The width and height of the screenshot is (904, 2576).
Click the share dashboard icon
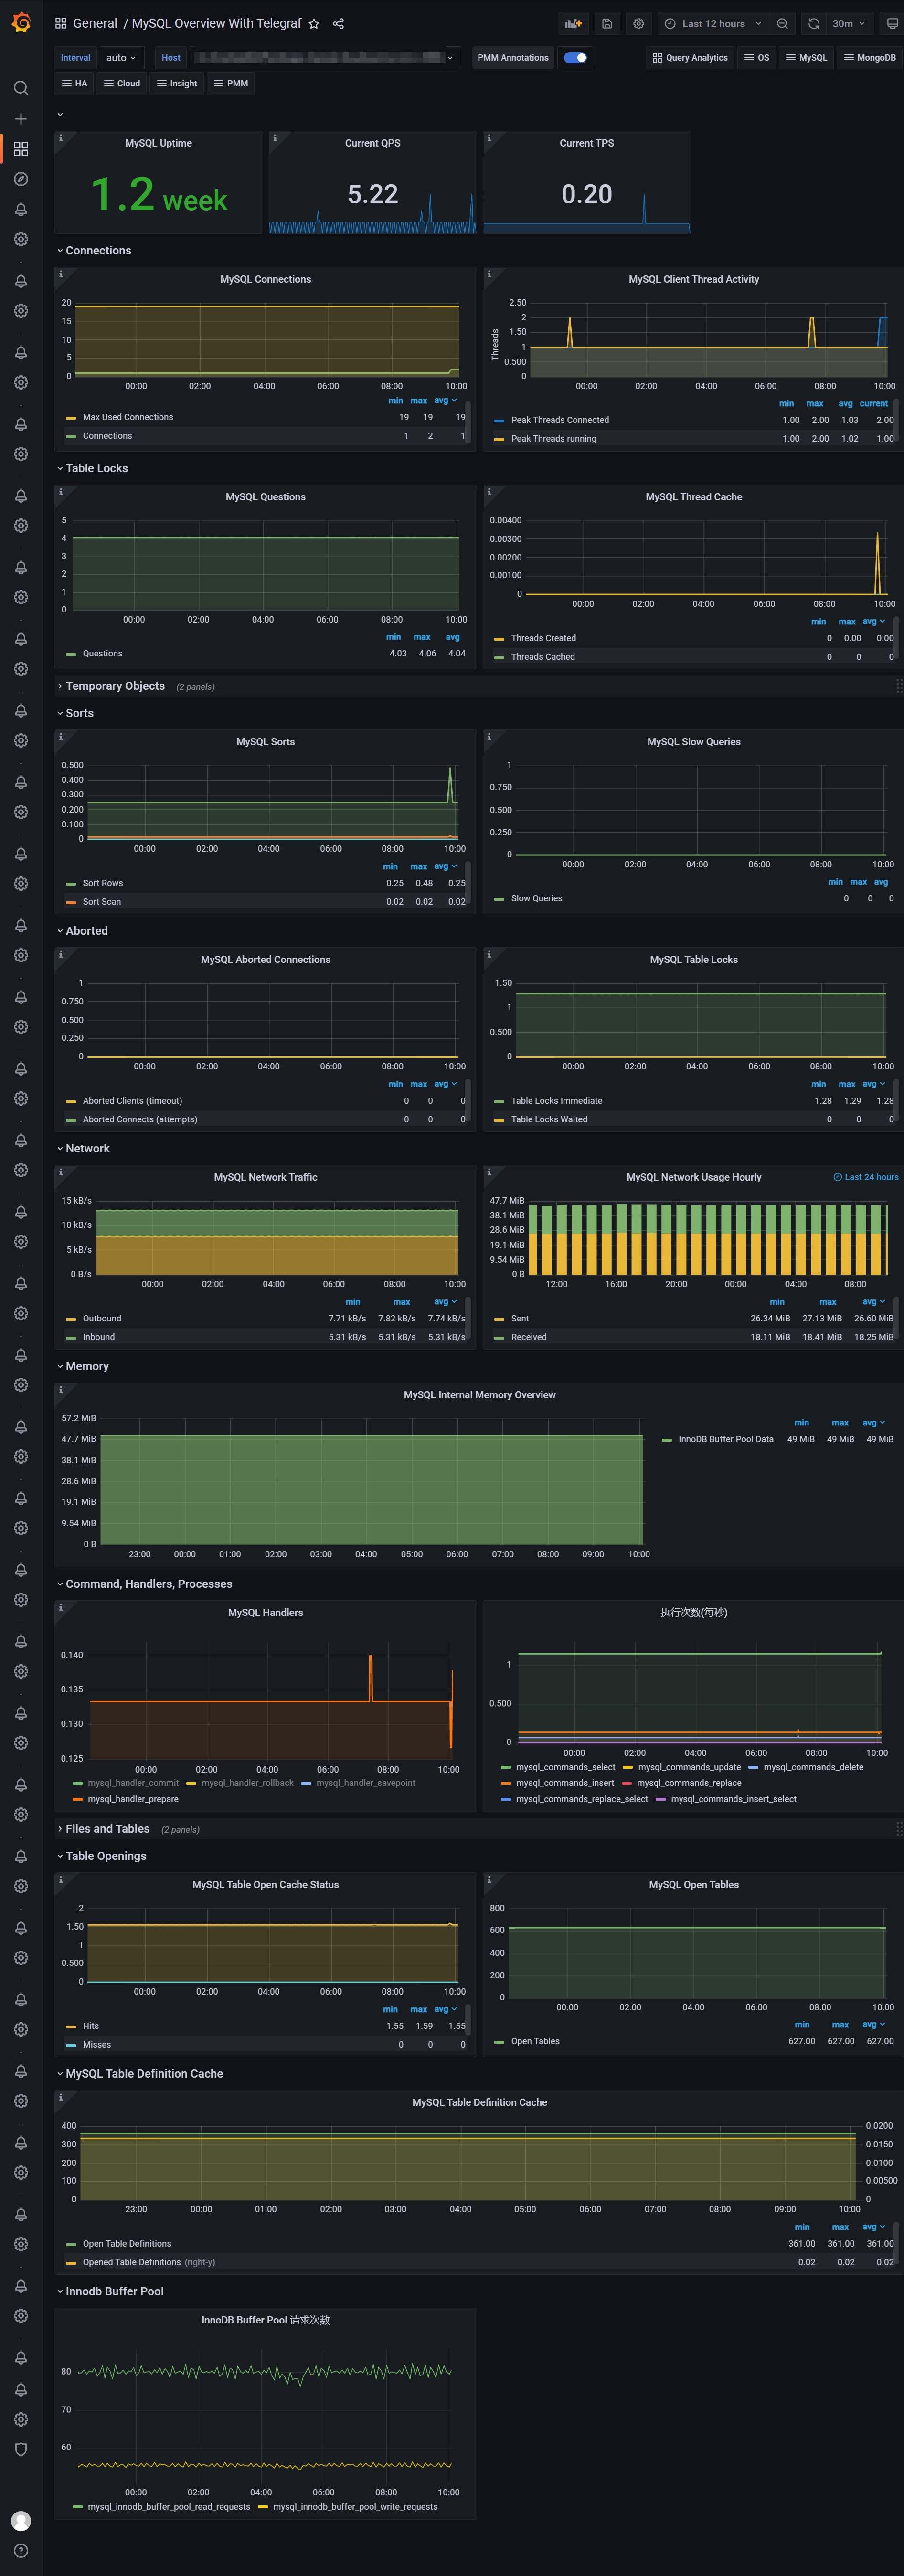pos(338,24)
